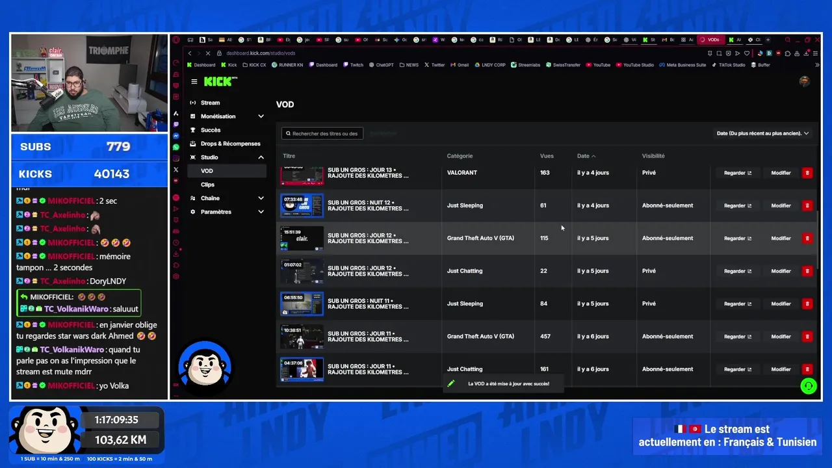Open the Meta Business Suite bookmark
The width and height of the screenshot is (832, 468).
pyautogui.click(x=682, y=65)
